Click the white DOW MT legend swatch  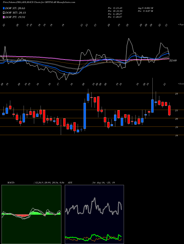point(4,13)
